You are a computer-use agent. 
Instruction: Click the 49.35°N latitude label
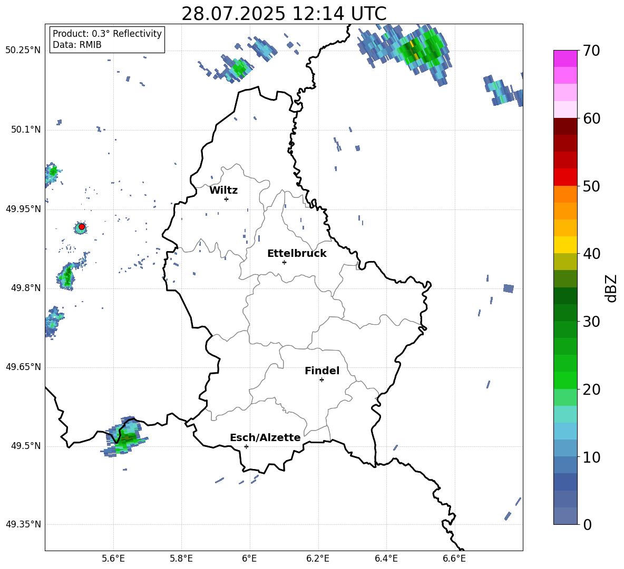point(23,524)
